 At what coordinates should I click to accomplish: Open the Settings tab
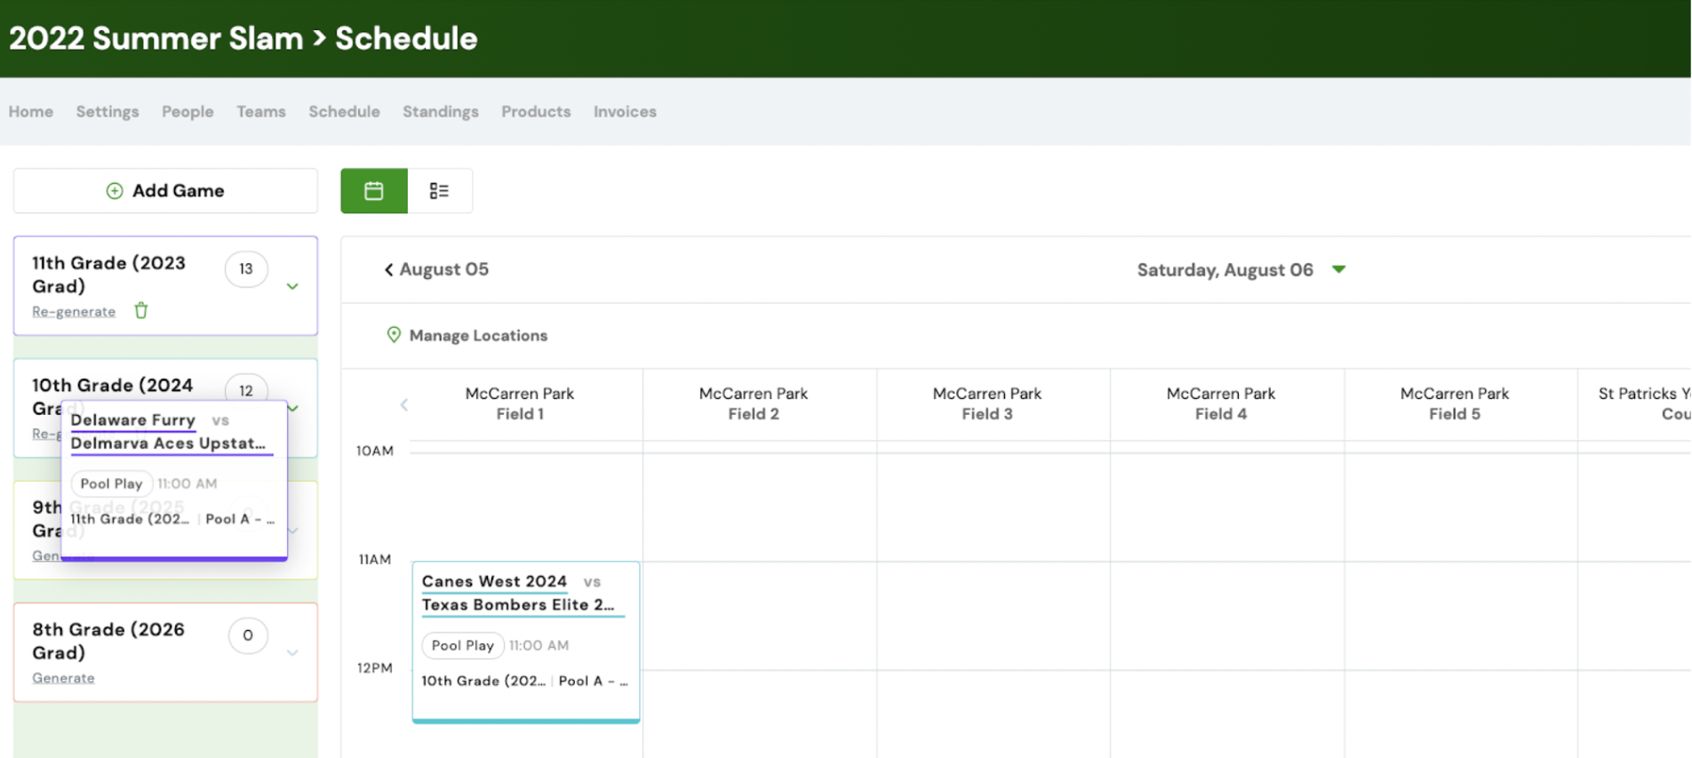tap(108, 111)
